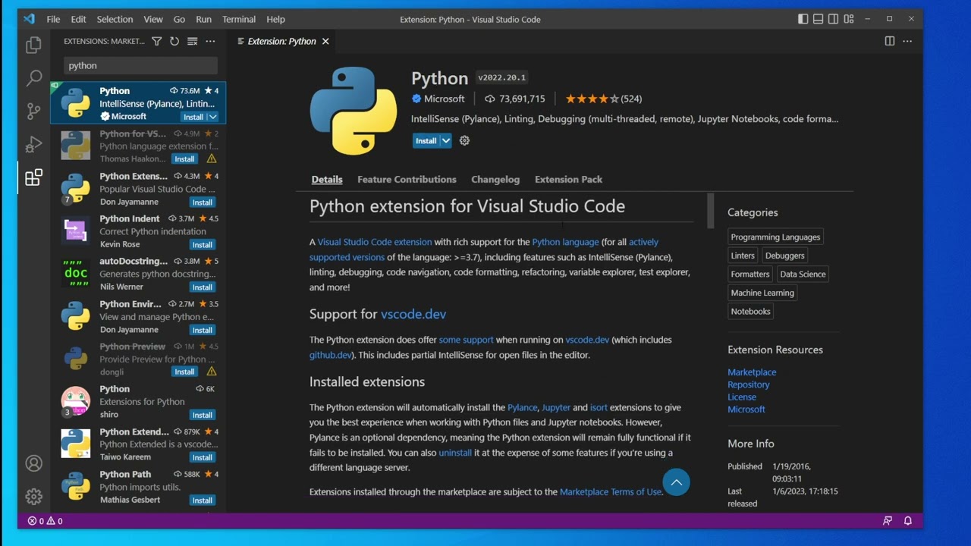
Task: Switch to the Extension Pack tab
Action: [x=568, y=180]
